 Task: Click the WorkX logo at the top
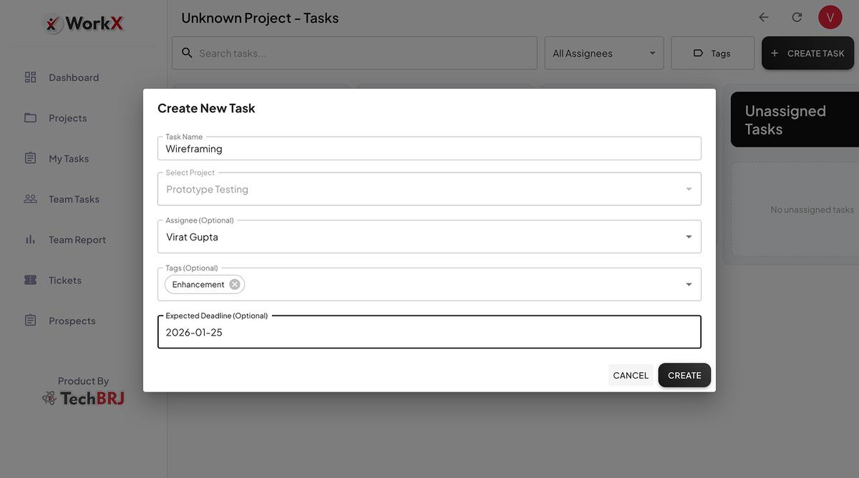(x=84, y=22)
